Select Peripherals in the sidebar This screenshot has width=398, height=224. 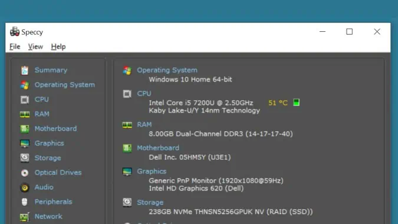click(x=53, y=202)
